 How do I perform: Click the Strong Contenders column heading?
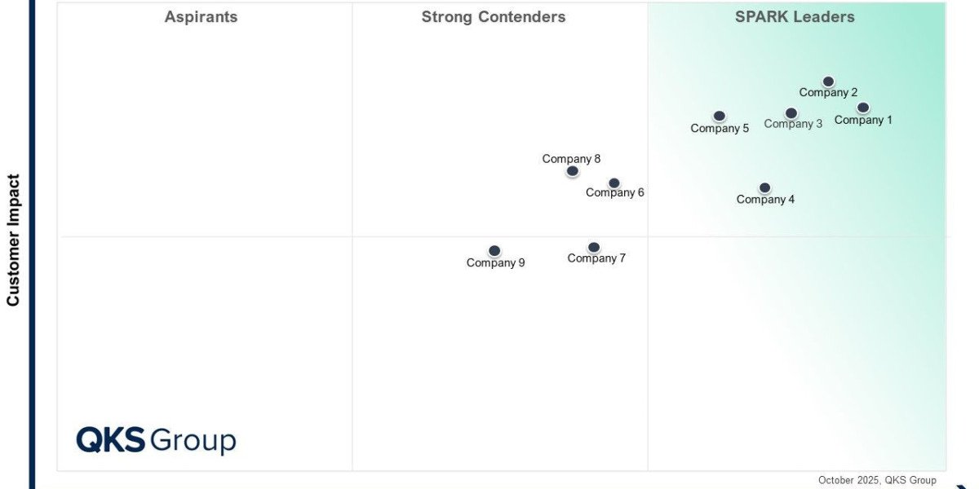click(x=494, y=17)
